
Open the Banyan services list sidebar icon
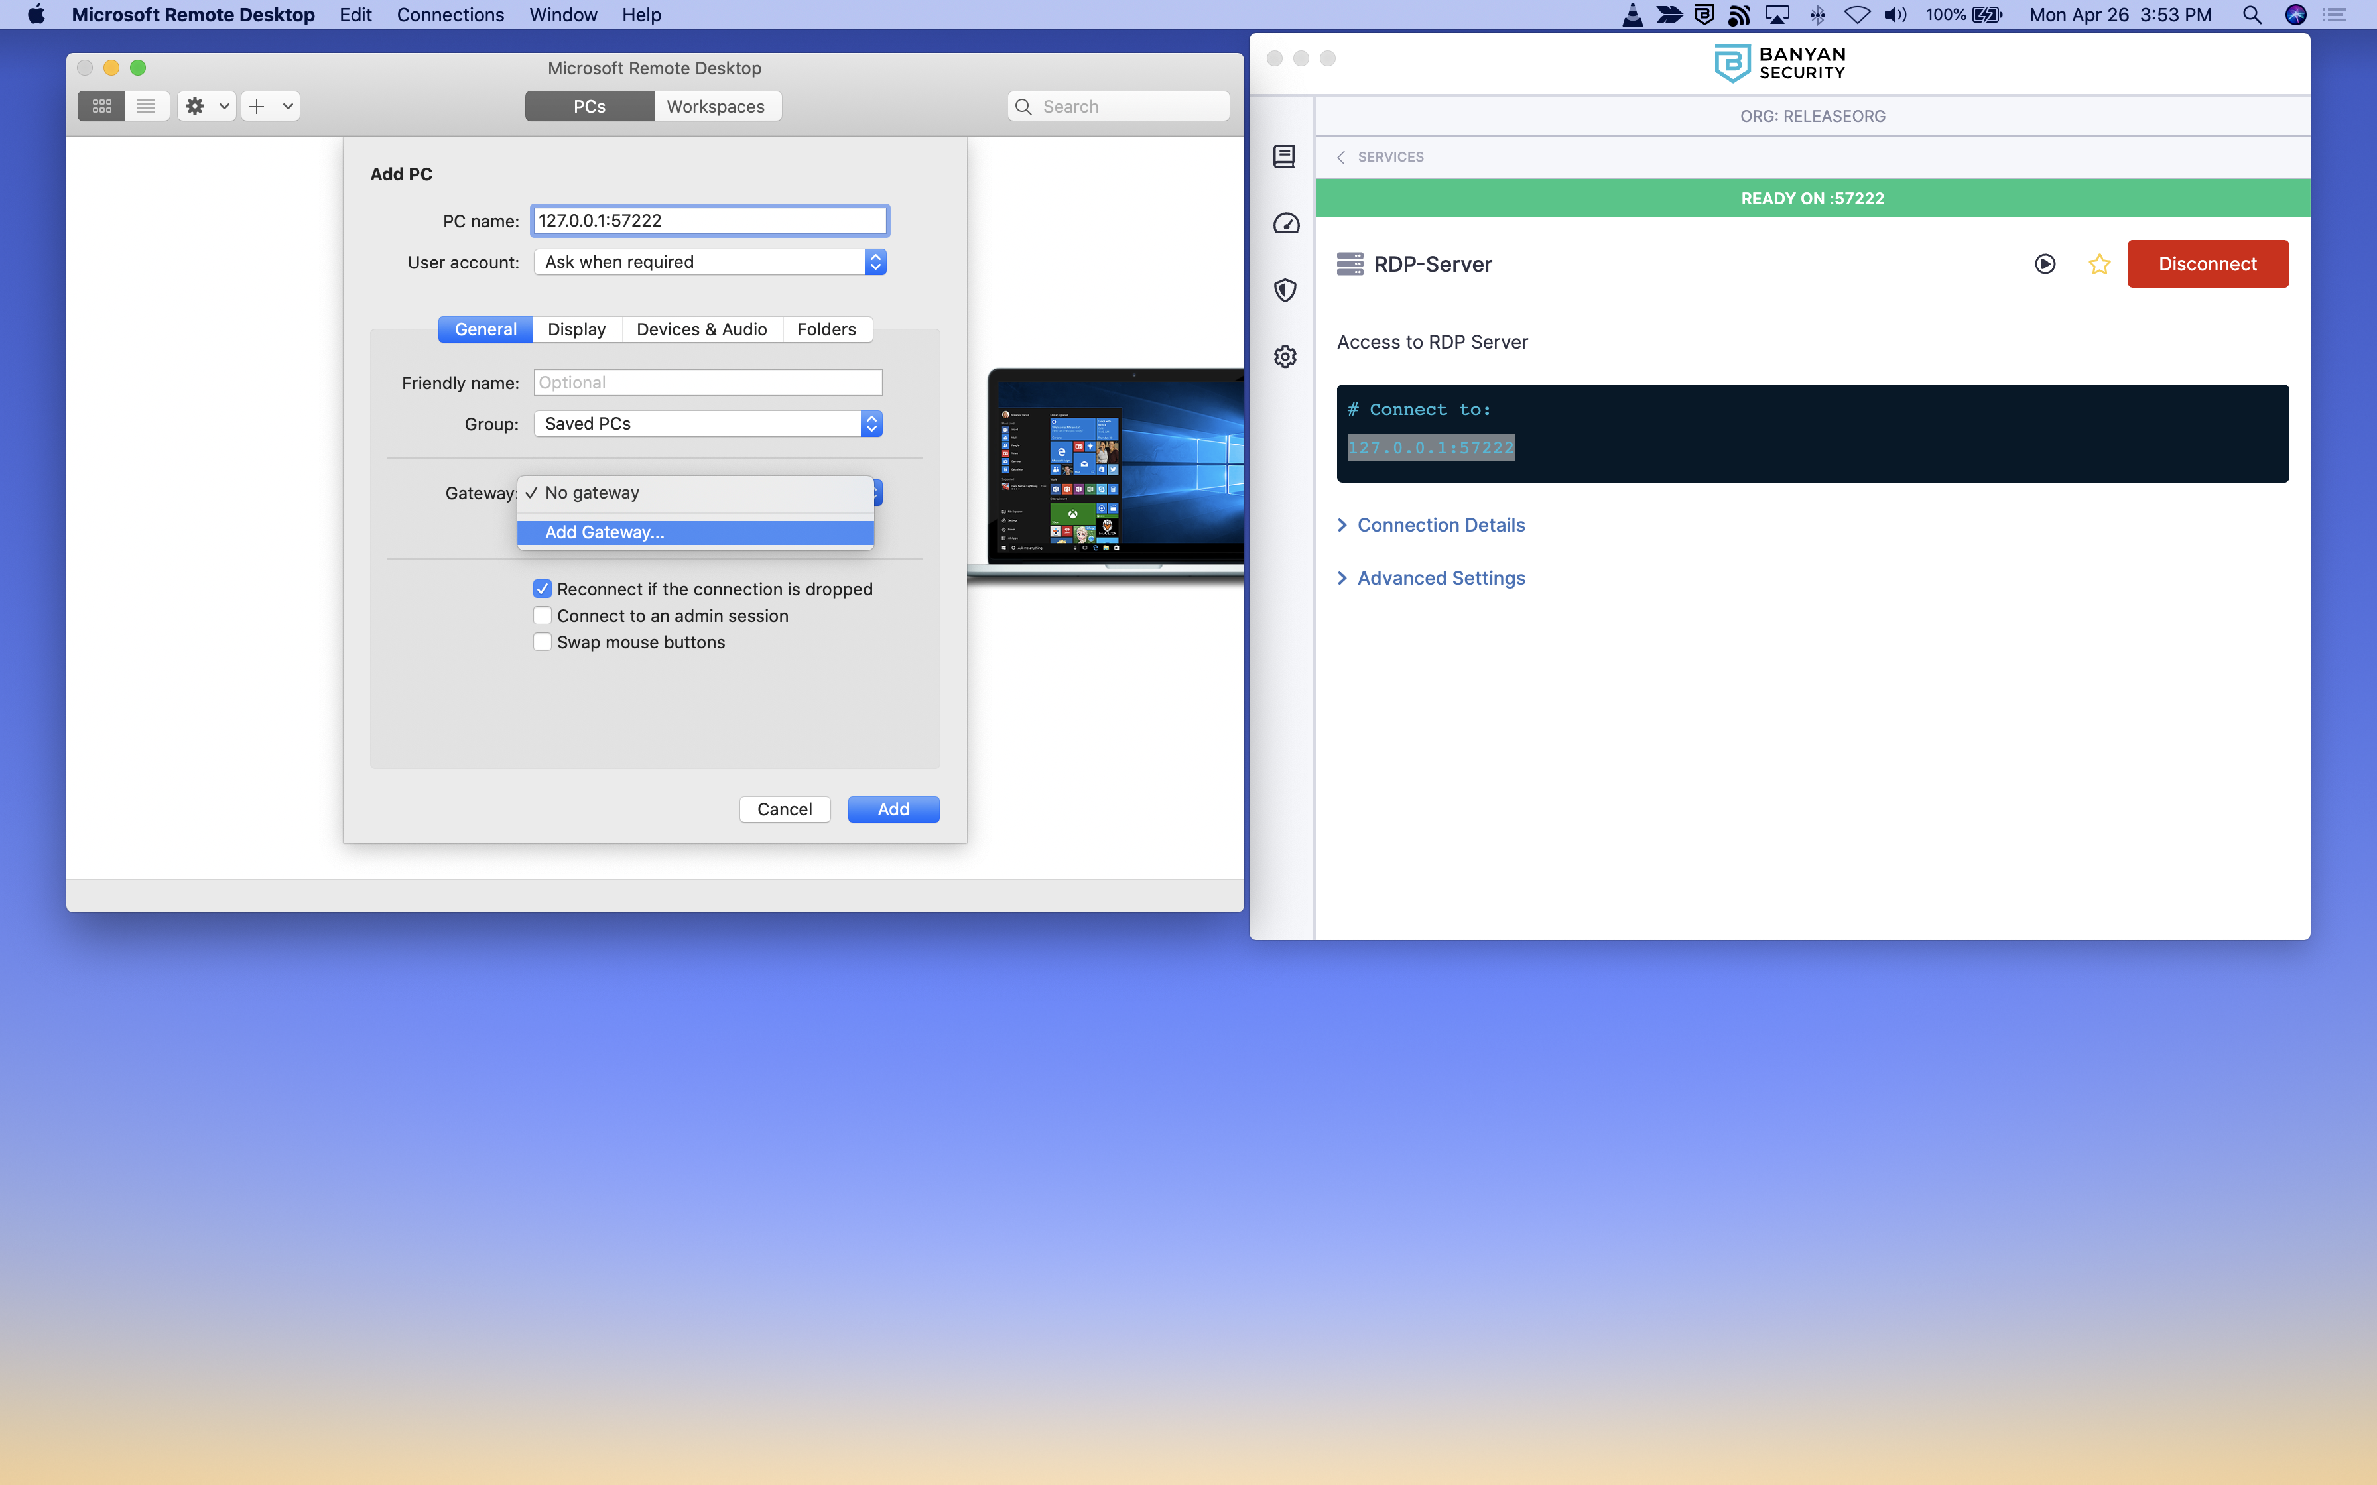1284,157
